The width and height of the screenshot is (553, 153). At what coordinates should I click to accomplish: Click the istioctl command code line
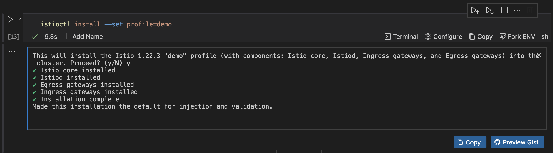(106, 24)
